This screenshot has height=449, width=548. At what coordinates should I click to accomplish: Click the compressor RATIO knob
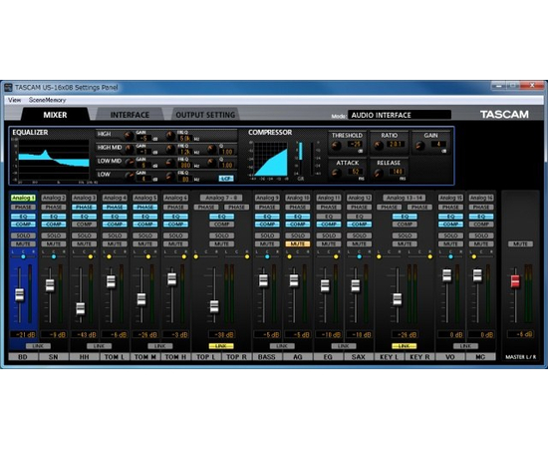(379, 146)
